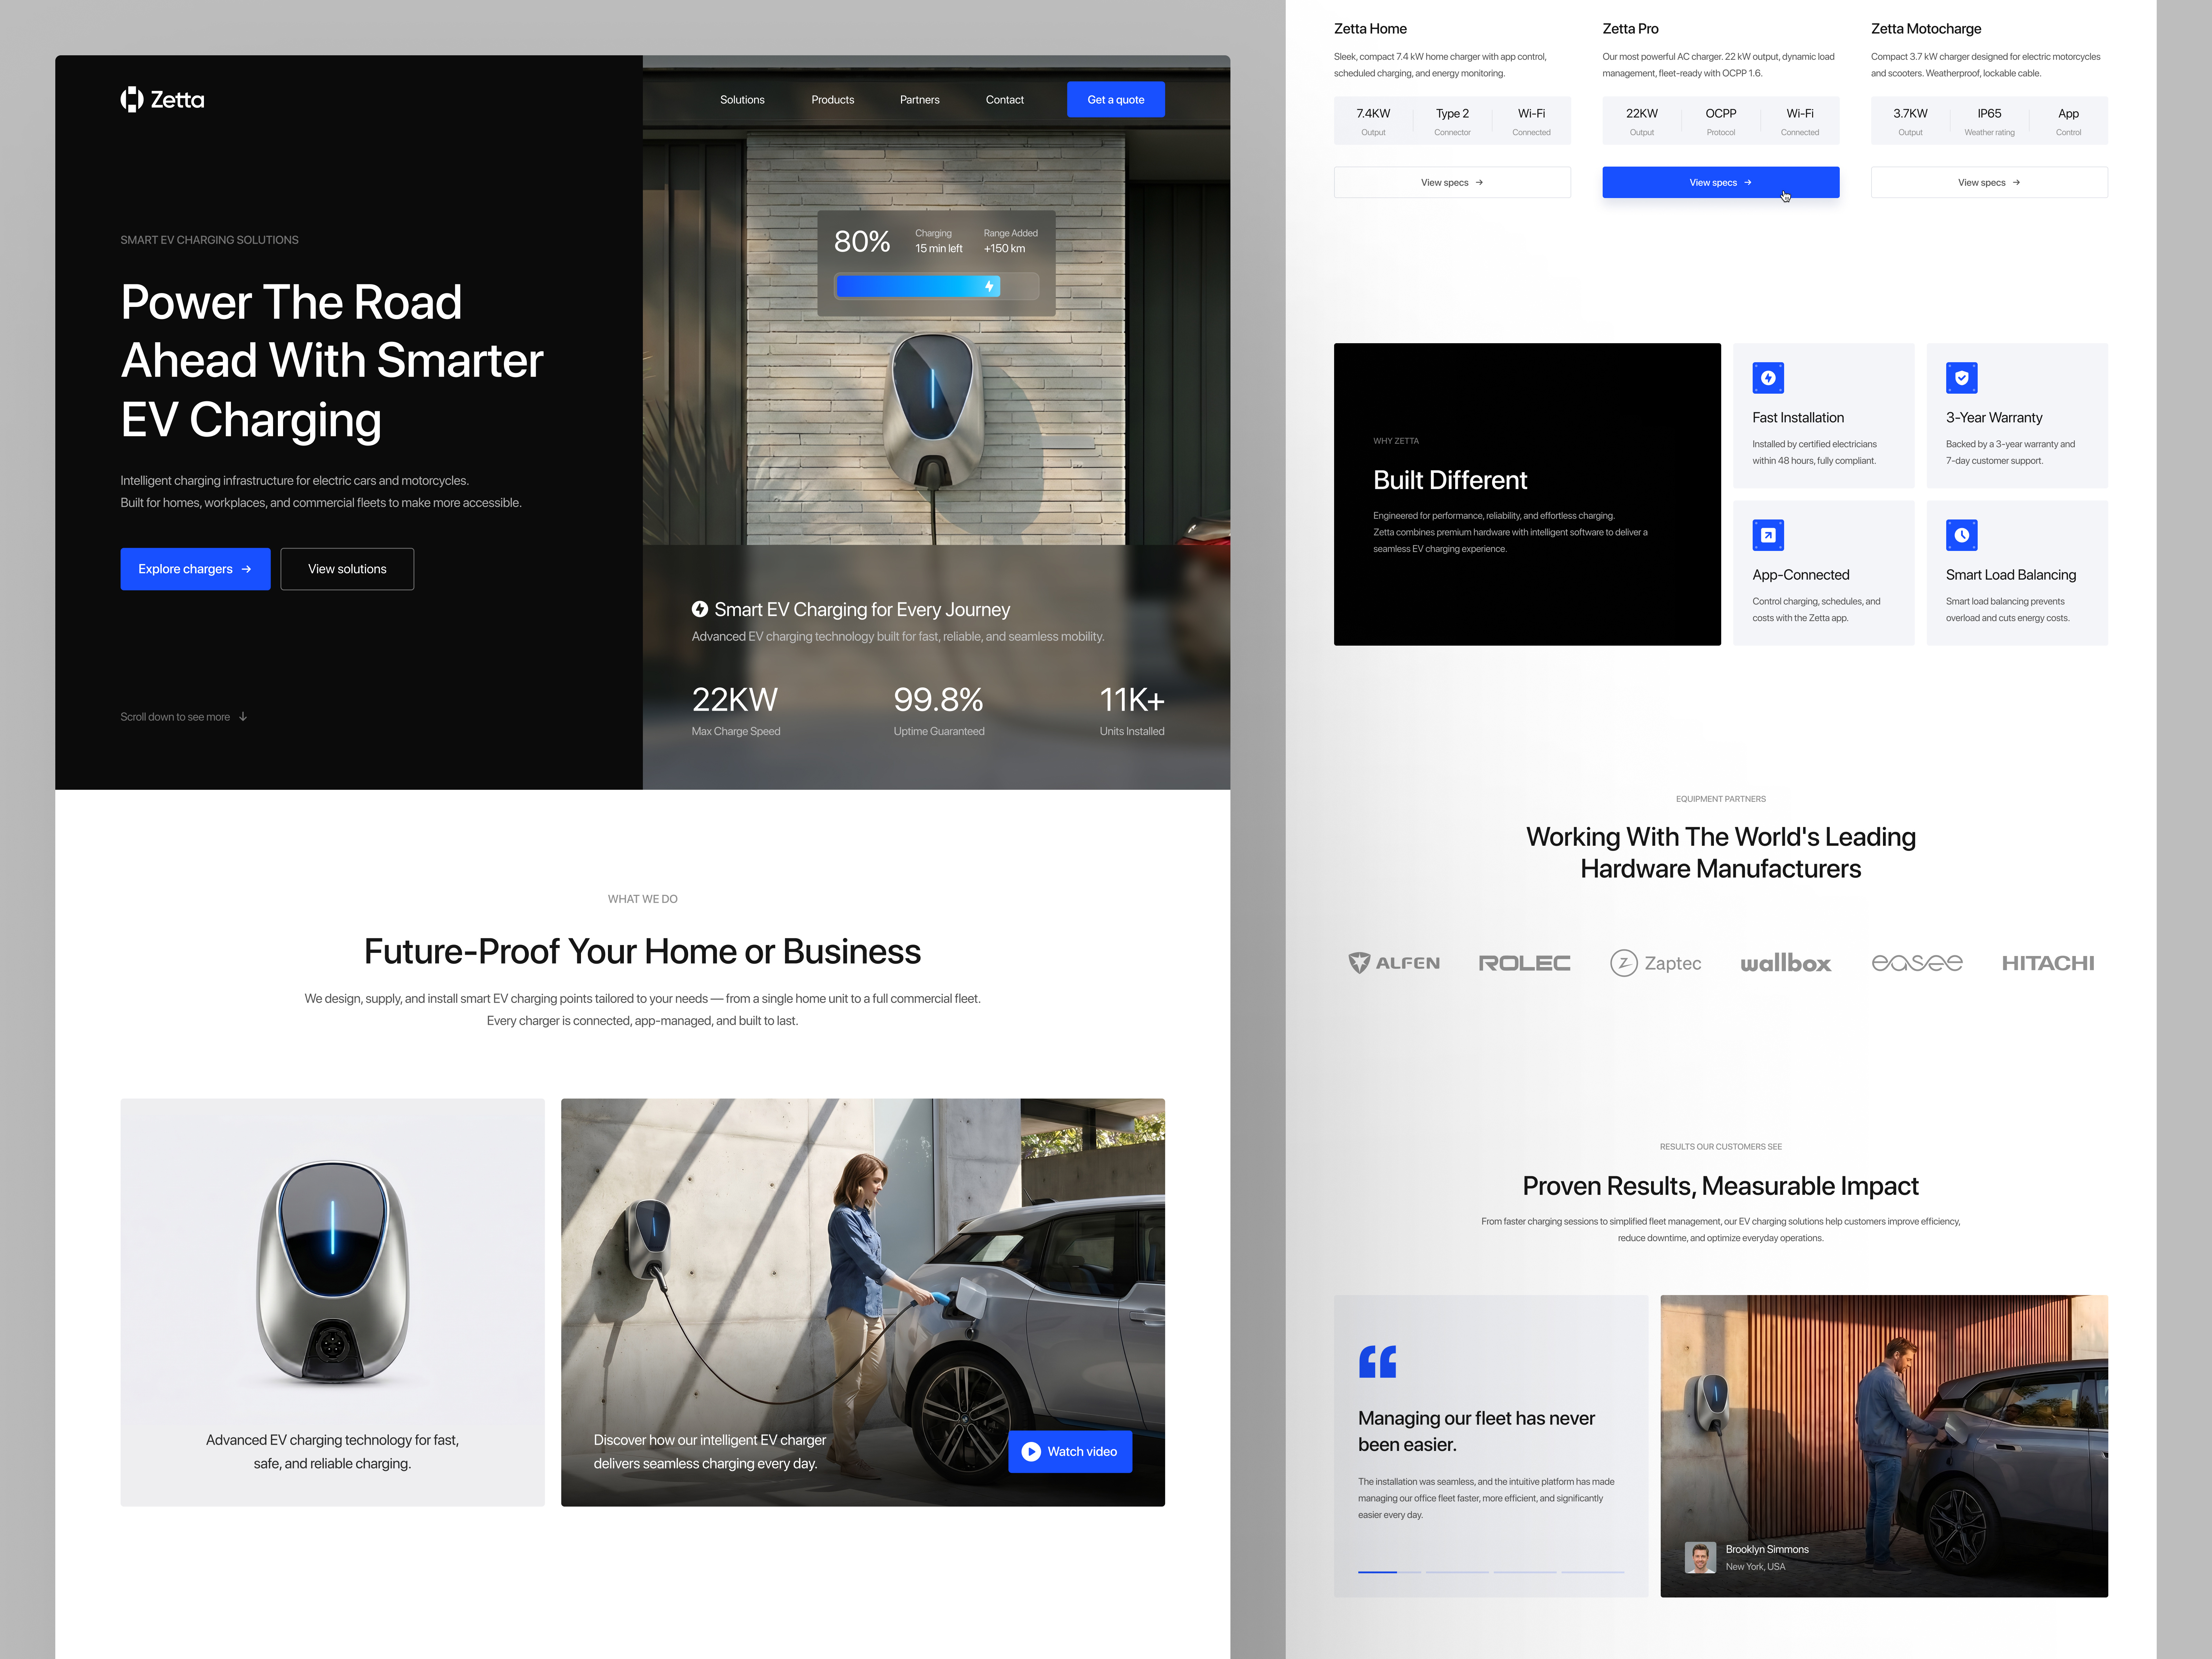This screenshot has height=1659, width=2212.
Task: Click the View solutions button
Action: click(347, 569)
